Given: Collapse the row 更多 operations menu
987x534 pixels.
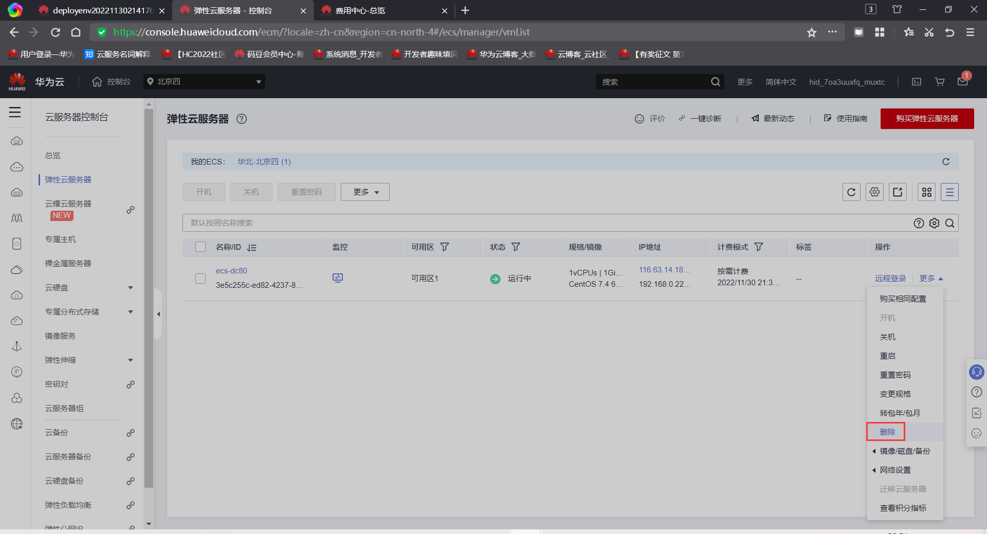Looking at the screenshot, I should [x=931, y=278].
